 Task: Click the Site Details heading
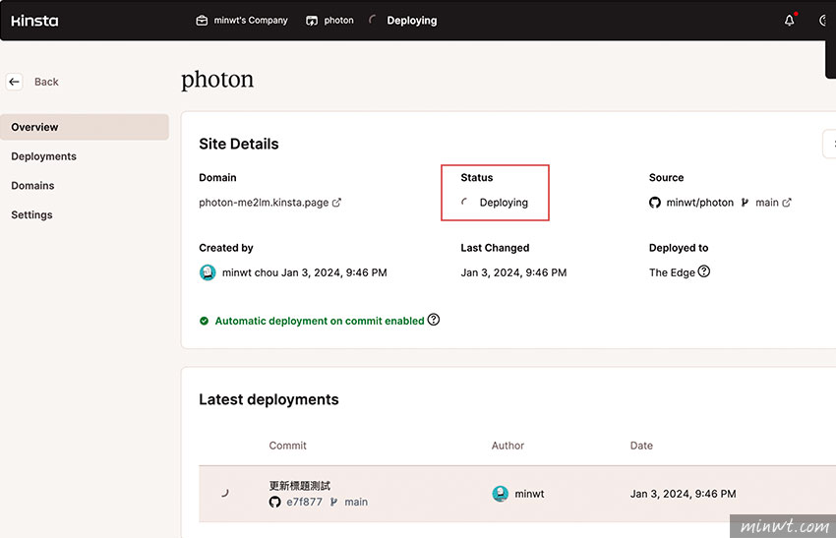click(x=239, y=144)
